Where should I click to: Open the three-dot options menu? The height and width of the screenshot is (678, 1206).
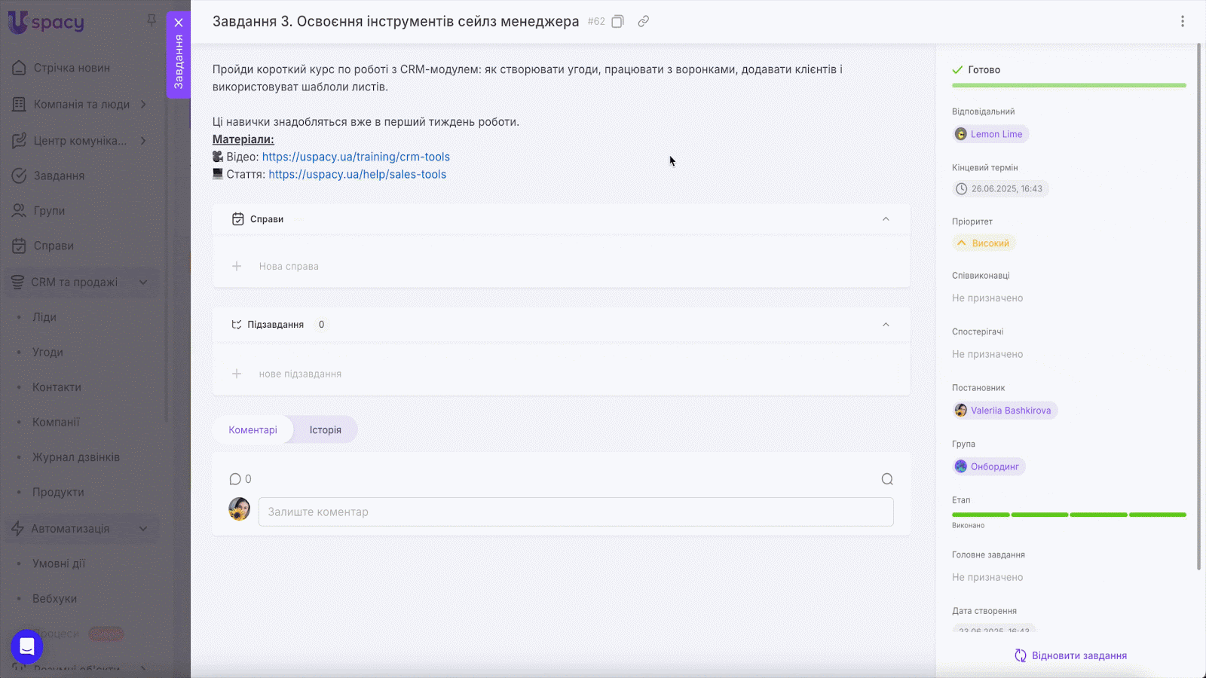1182,22
